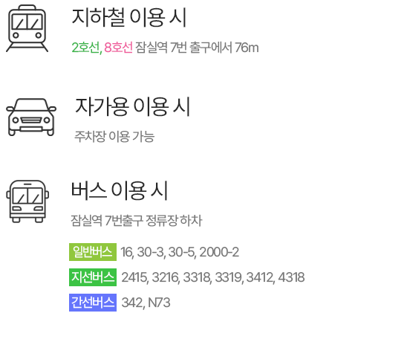Click the bus icon
Viewport: 407px width, 342px height.
27,201
